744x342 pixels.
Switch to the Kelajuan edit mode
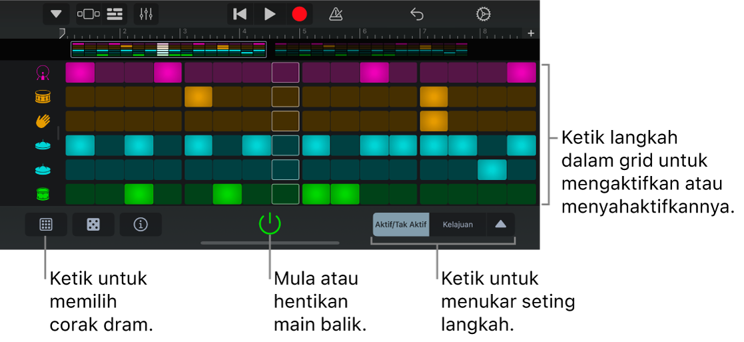click(x=458, y=225)
